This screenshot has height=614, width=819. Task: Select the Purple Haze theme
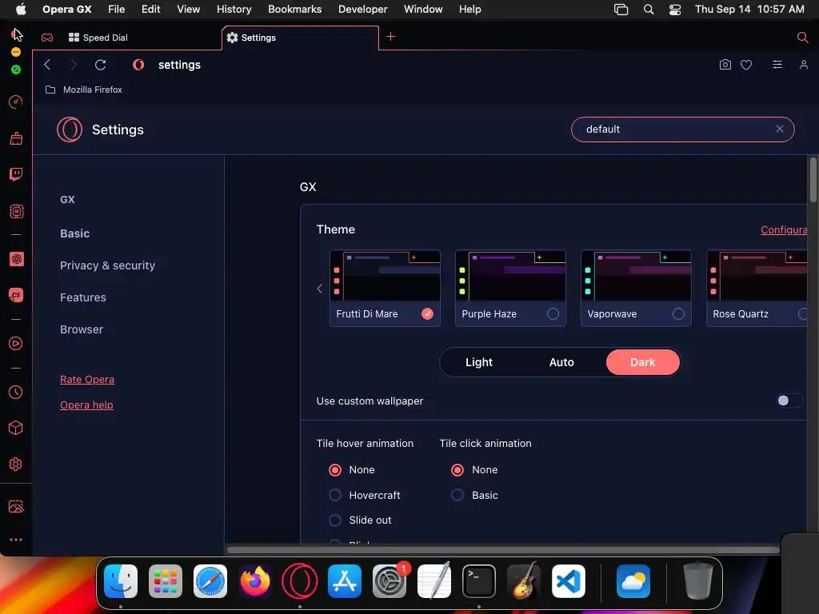coord(510,288)
